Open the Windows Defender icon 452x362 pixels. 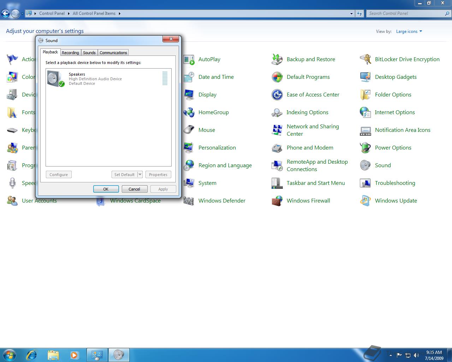click(x=189, y=201)
